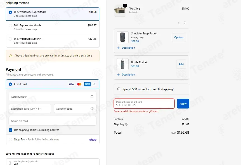Image resolution: width=241 pixels, height=165 pixels.
Task: Click the lock icon in Card number field
Action: pyautogui.click(x=92, y=96)
